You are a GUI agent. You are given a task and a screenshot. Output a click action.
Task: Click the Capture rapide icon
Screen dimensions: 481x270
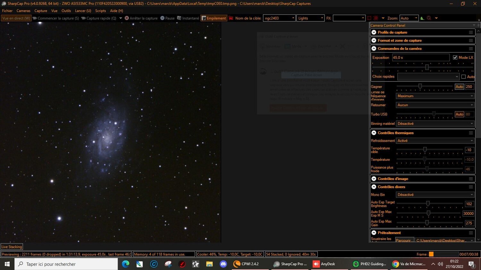tap(84, 18)
